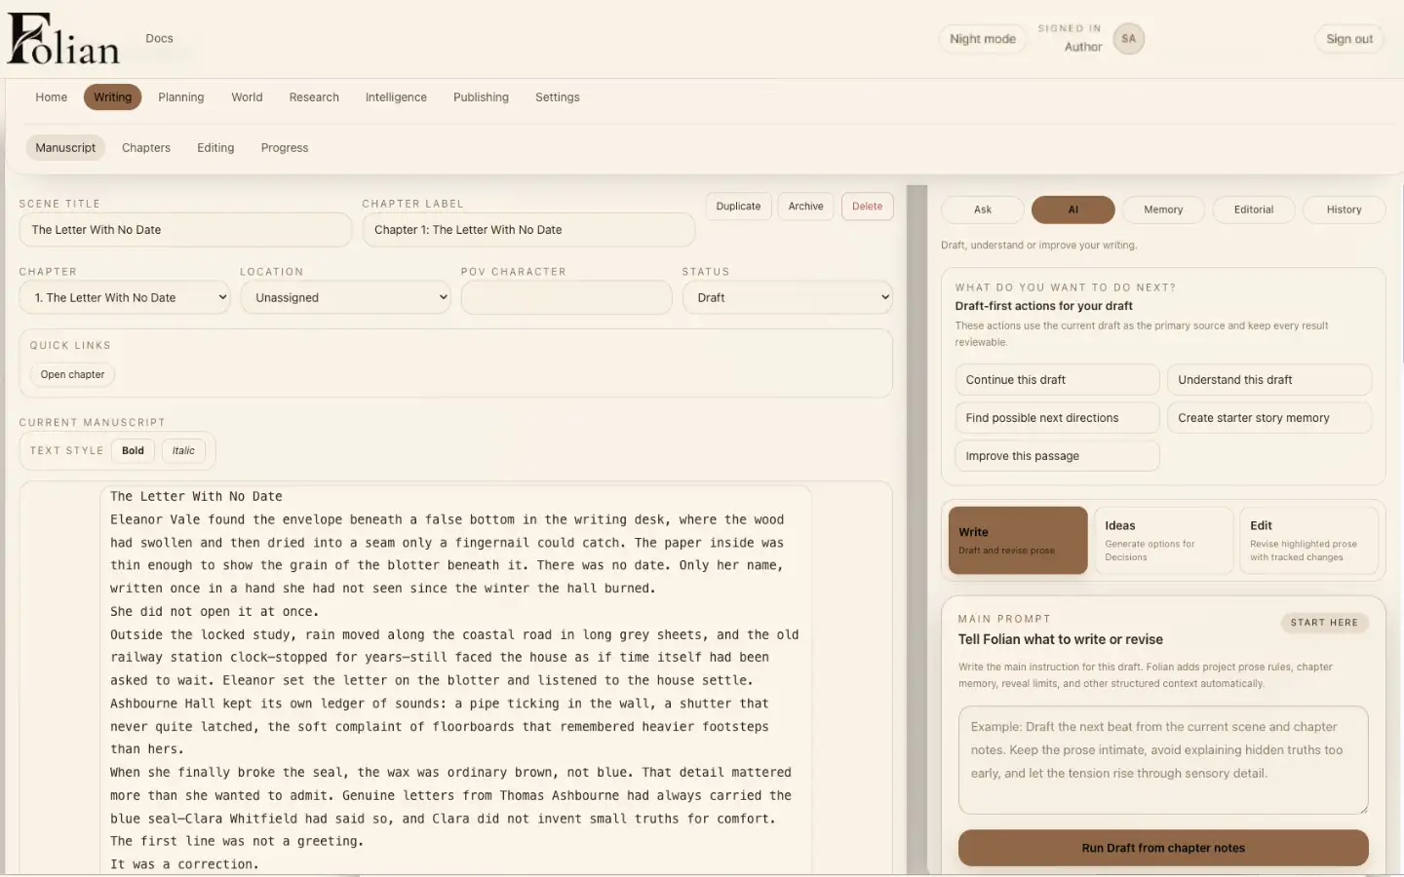Open the Editing sub-tab
The width and height of the screenshot is (1404, 877).
click(215, 148)
